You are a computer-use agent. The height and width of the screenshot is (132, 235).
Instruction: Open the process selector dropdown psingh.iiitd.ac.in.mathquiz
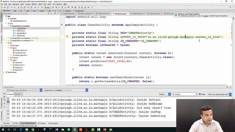coord(66,90)
